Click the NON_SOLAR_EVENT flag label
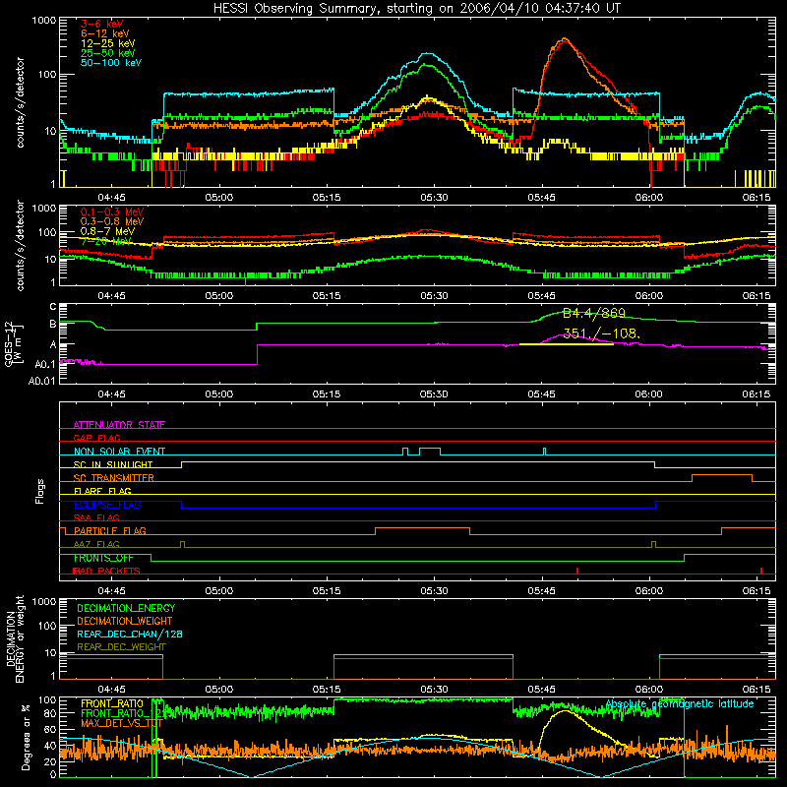The width and height of the screenshot is (787, 787). pos(119,452)
